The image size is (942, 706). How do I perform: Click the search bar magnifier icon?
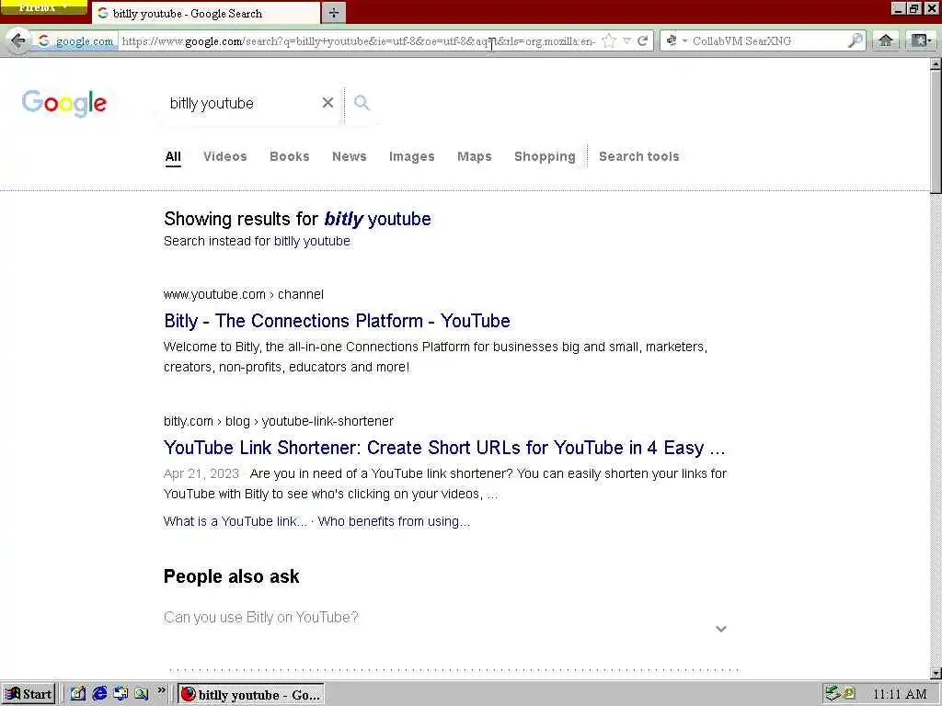[855, 40]
